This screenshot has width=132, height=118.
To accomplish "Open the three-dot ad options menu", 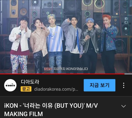I will (124, 85).
